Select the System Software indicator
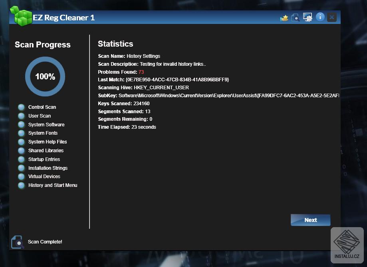367x267 pixels. point(22,125)
